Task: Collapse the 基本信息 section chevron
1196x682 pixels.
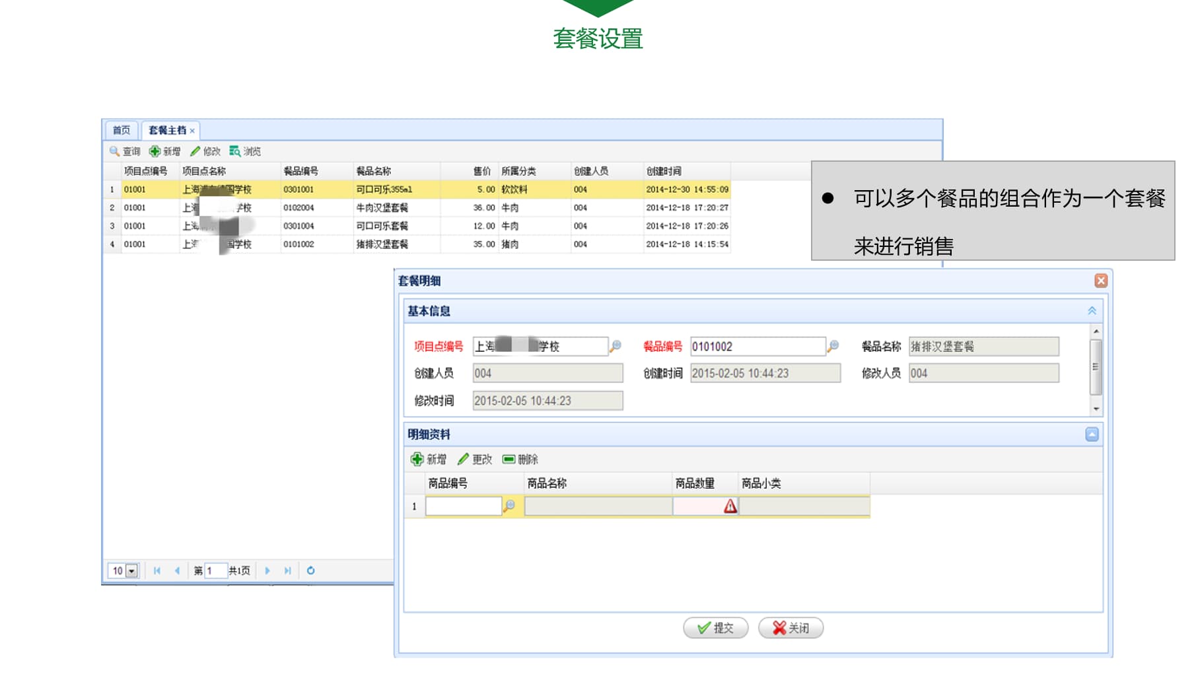Action: [1093, 310]
